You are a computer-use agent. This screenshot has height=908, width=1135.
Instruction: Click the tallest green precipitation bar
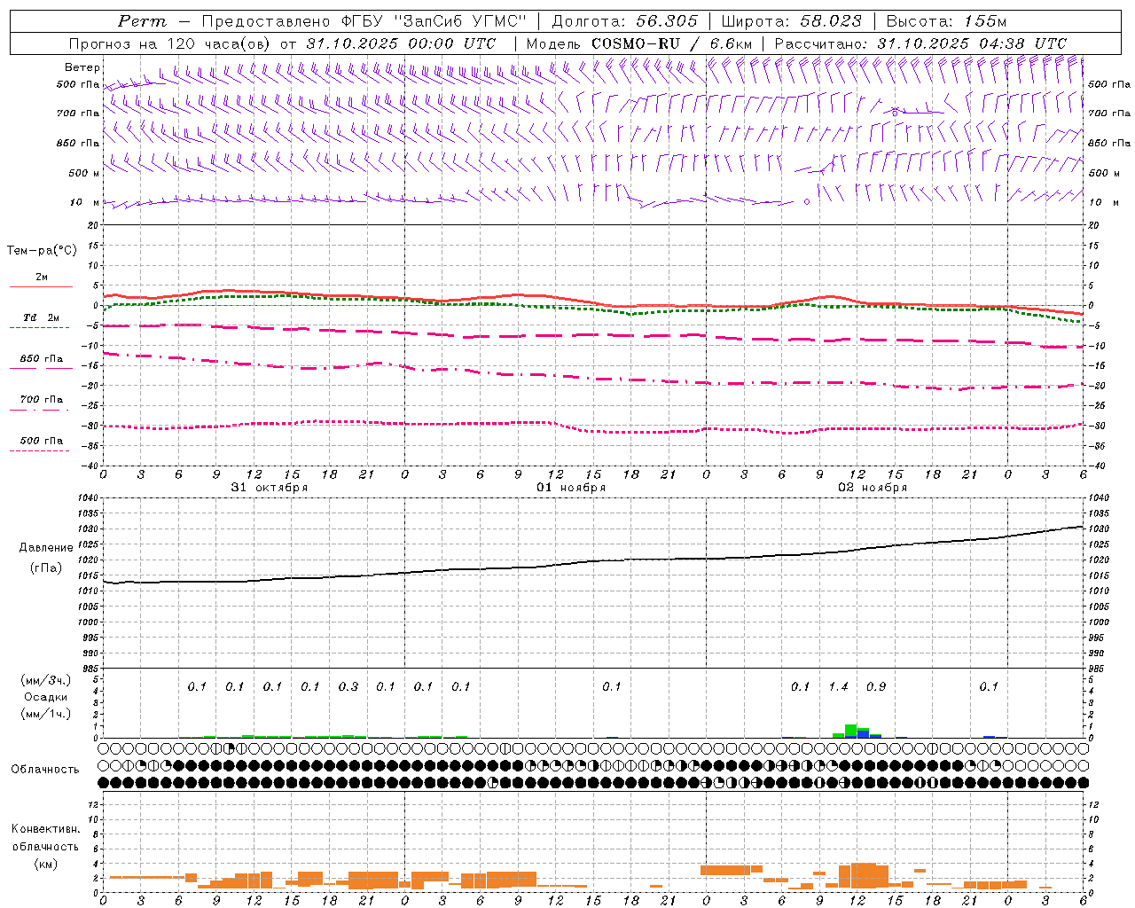pos(850,731)
